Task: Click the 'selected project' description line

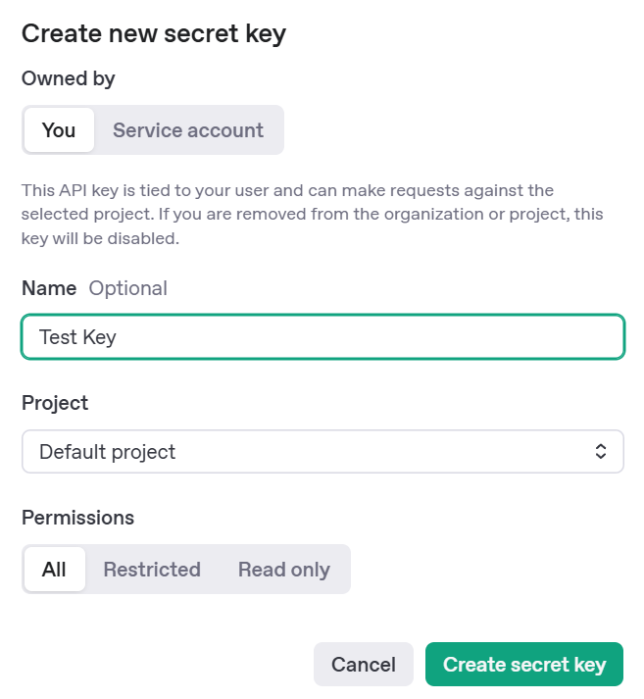Action: coord(312,214)
